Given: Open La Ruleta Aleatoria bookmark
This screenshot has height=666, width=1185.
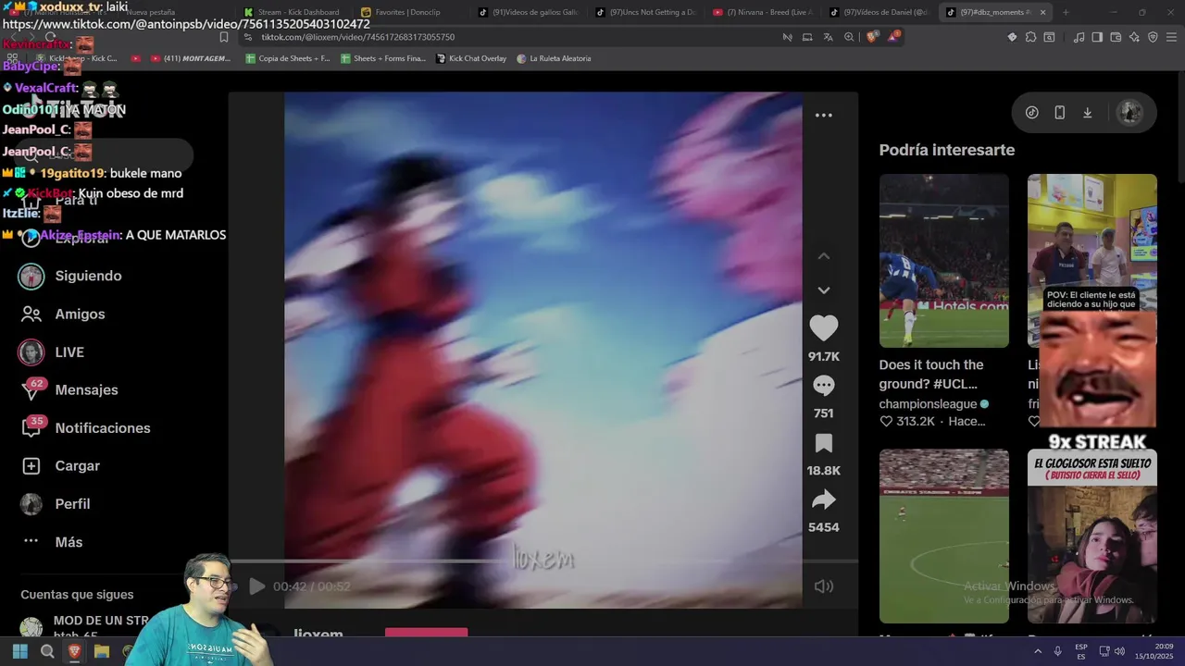Looking at the screenshot, I should (x=554, y=58).
